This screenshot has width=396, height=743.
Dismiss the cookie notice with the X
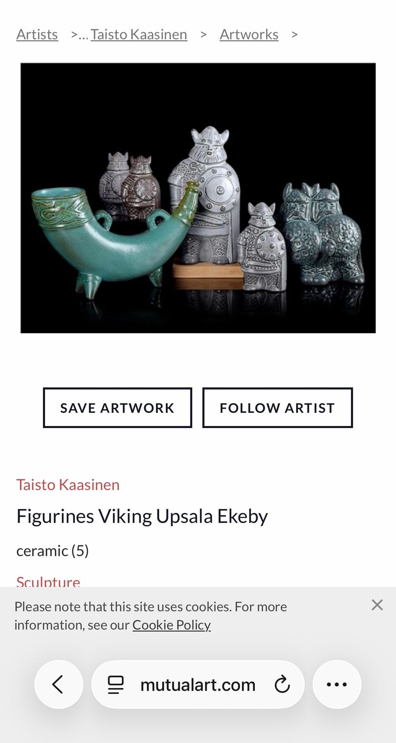coord(377,605)
